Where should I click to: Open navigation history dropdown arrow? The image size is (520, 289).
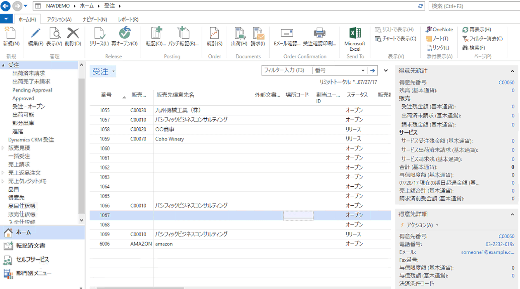click(x=26, y=6)
